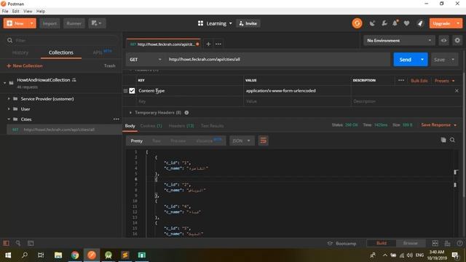The width and height of the screenshot is (466, 262).
Task: Open response Headers tab
Action: tap(181, 126)
